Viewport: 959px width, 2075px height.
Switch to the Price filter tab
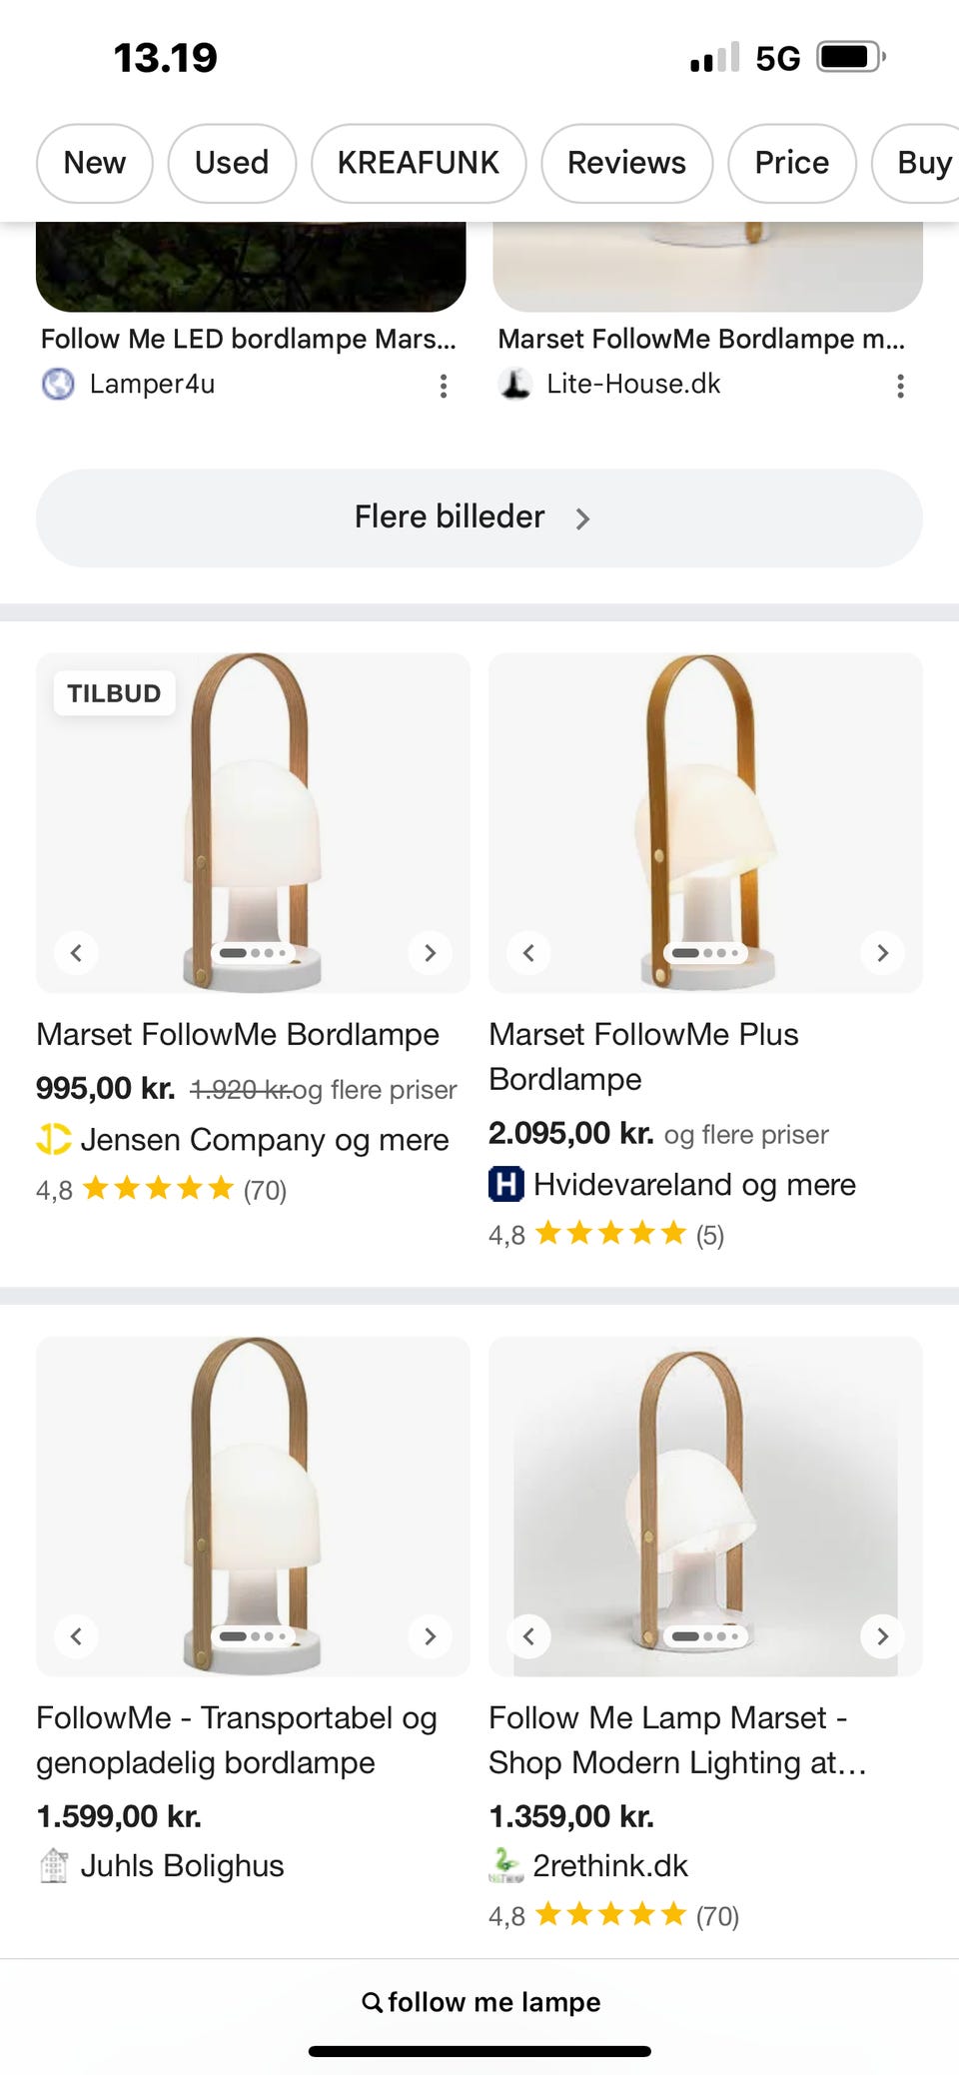pos(791,163)
